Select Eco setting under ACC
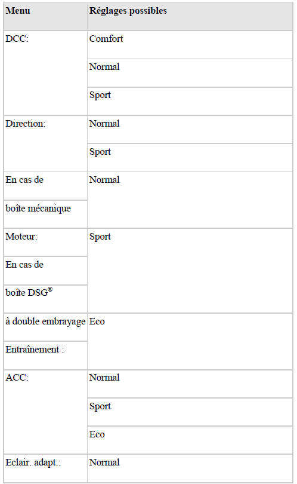The height and width of the screenshot is (484, 297). pos(190,440)
